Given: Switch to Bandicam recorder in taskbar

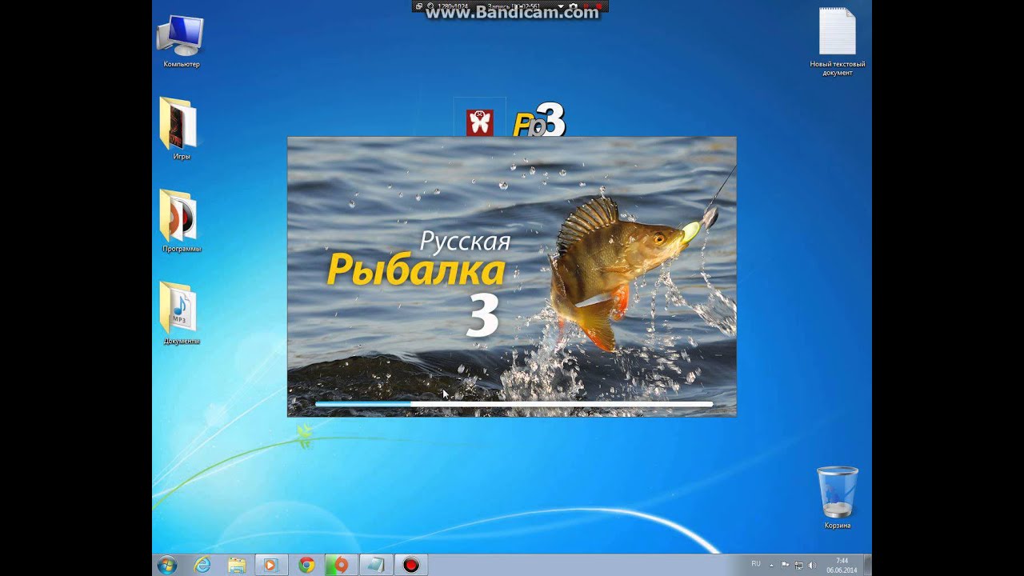Looking at the screenshot, I should pos(411,565).
